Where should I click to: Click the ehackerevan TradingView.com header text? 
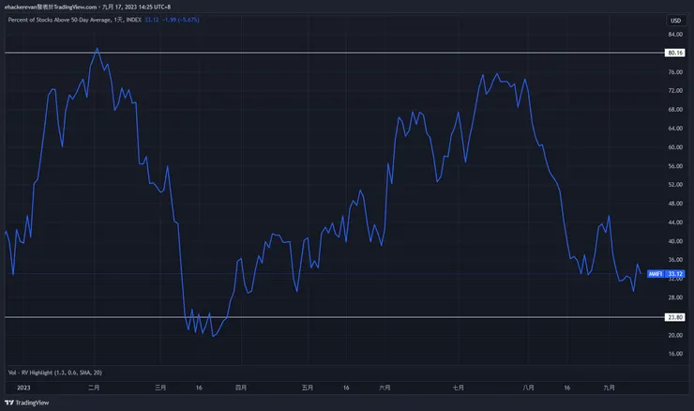click(51, 8)
